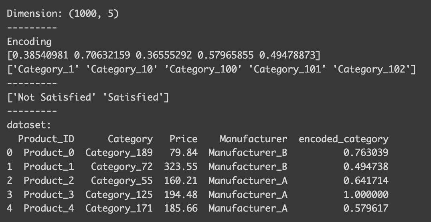Click the encoded_category column header
431x222 pixels.
(344, 139)
